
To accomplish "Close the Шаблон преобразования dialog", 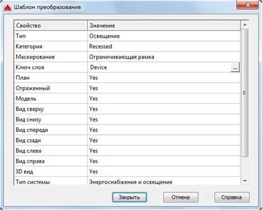I will coord(247,4).
